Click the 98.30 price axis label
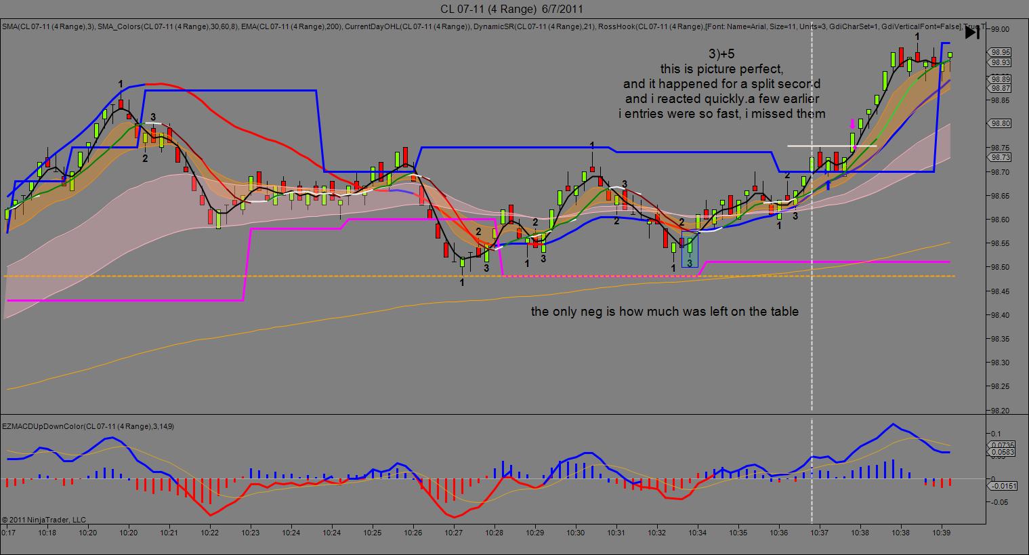1029x555 pixels. tap(1001, 363)
